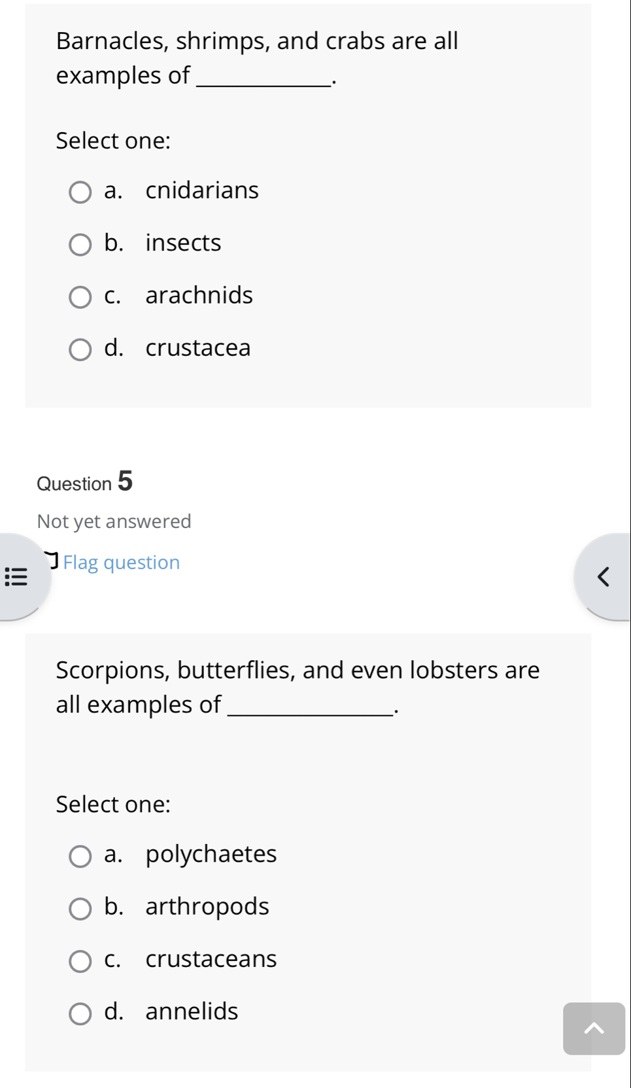Select radio option b. insects
The height and width of the screenshot is (1088, 631).
click(x=80, y=244)
